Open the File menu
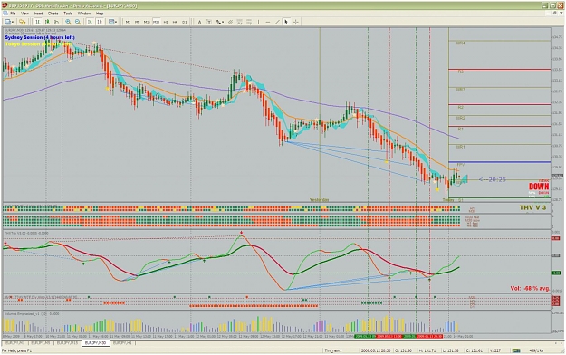 (13, 13)
